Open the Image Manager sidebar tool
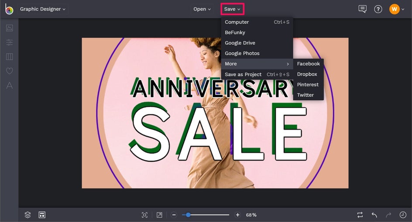Viewport: 412px width, 222px height. point(10,28)
